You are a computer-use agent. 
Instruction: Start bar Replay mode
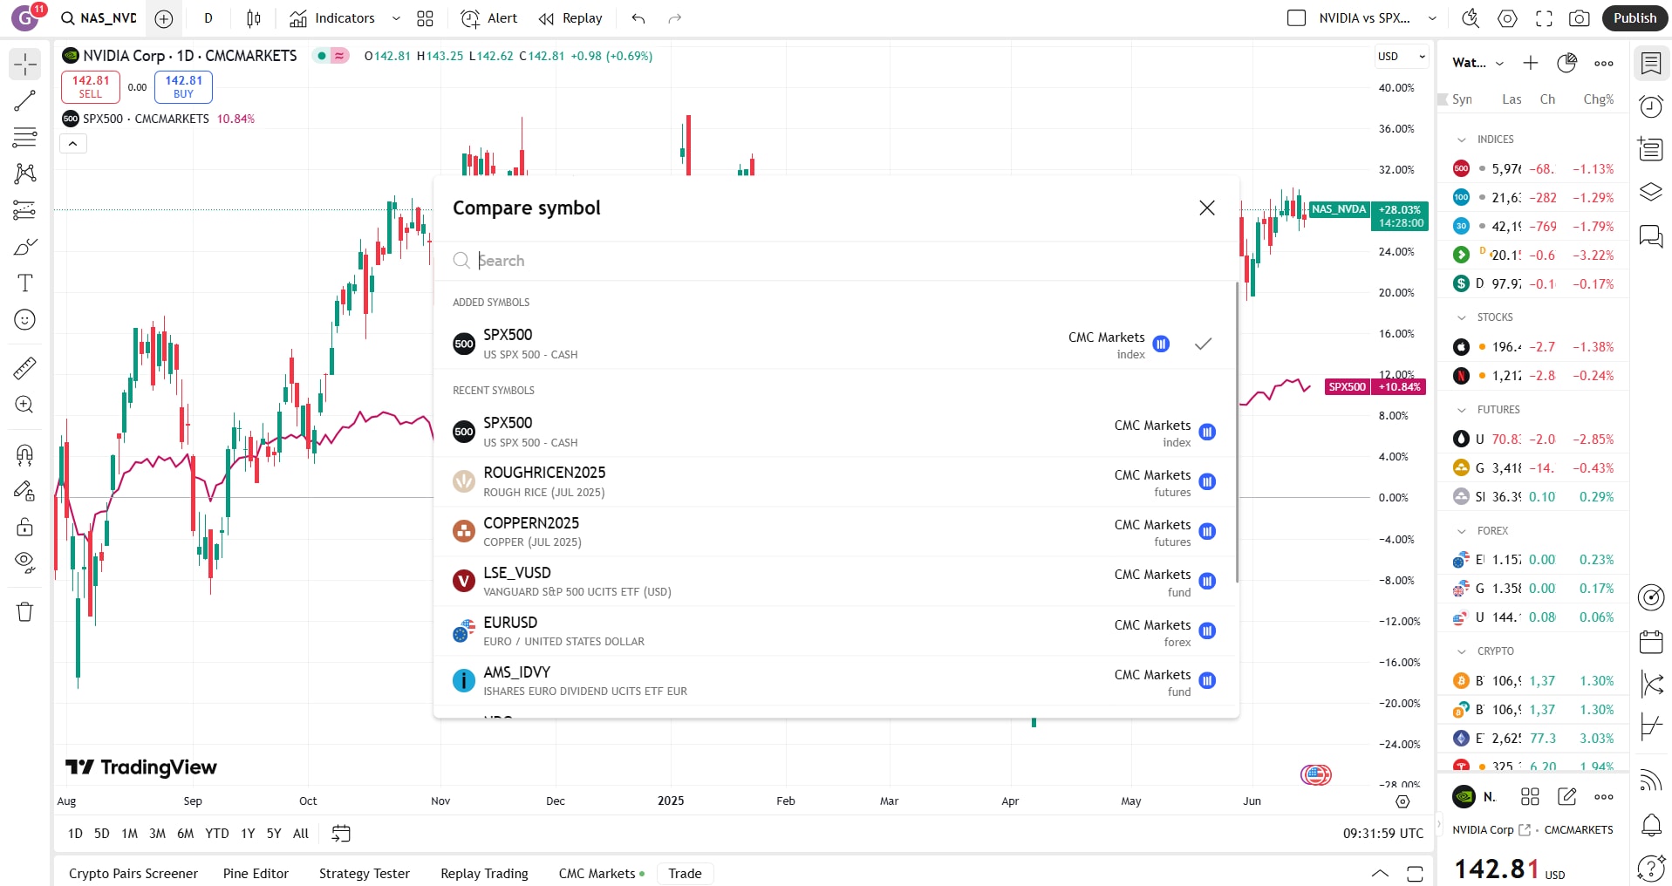click(x=570, y=18)
